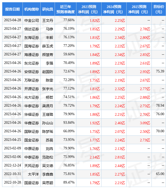Screen dimensions: 166x189
Task: Click target price 70.00
Action: pyautogui.click(x=160, y=131)
